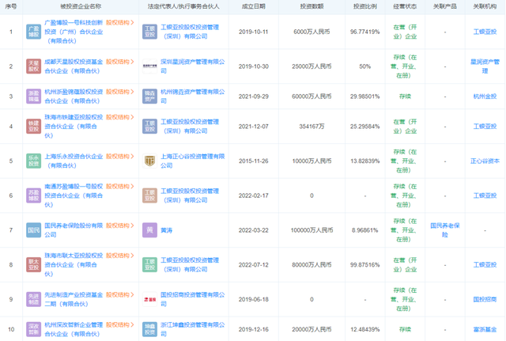Click the 成立日期 column header
The image size is (506, 341).
click(253, 6)
